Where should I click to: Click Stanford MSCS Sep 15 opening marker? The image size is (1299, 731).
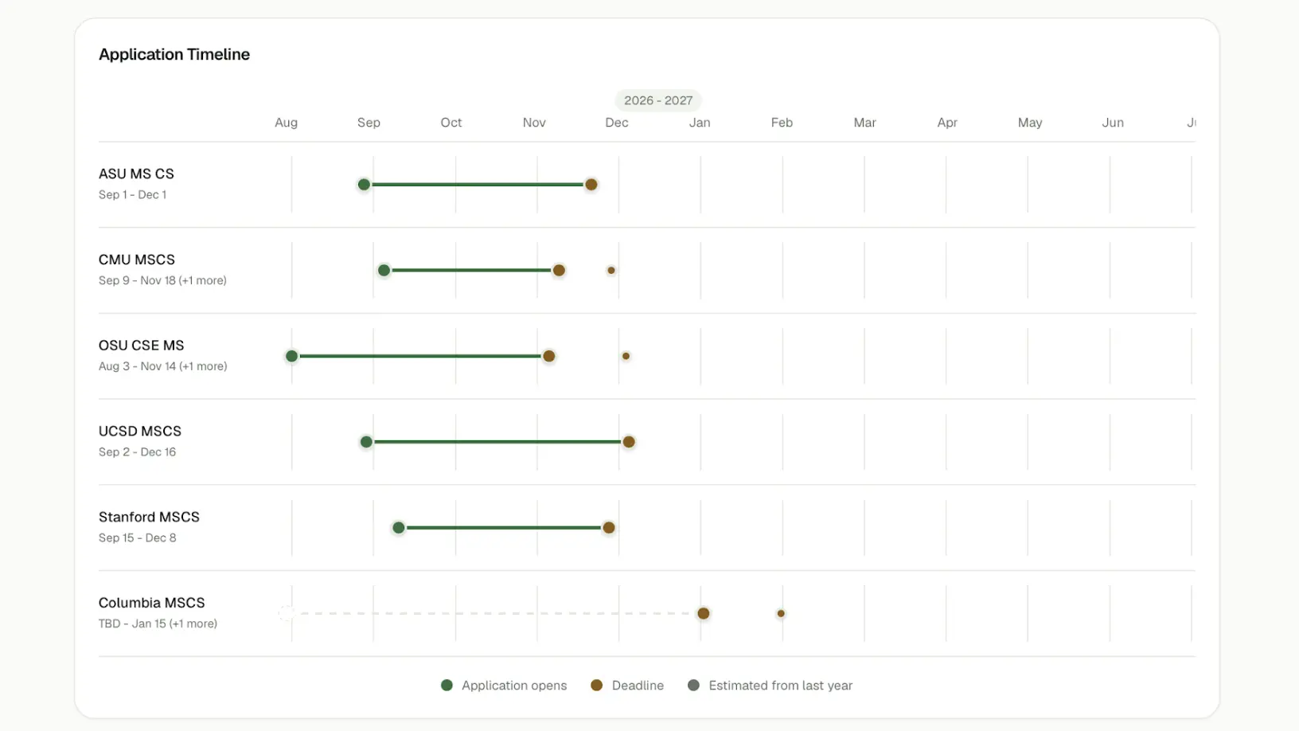(399, 528)
